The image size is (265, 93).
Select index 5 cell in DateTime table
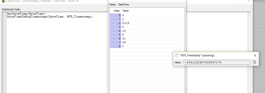pos(116,35)
